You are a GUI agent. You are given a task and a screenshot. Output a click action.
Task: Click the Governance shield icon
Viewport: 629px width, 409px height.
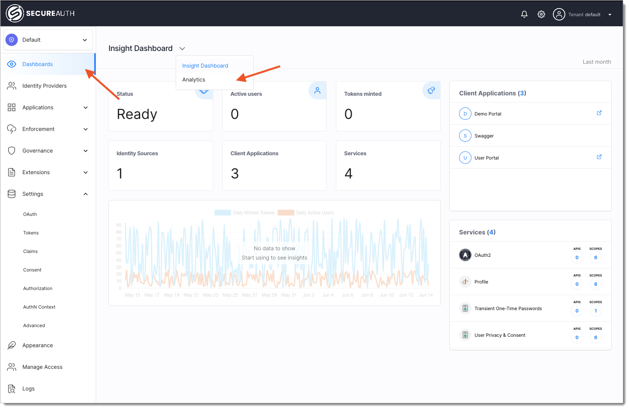[12, 151]
